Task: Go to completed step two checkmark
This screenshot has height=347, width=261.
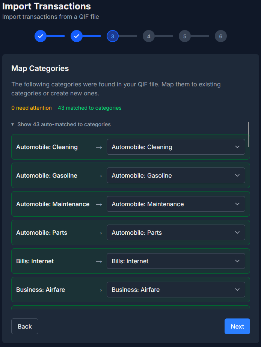Action: [77, 36]
